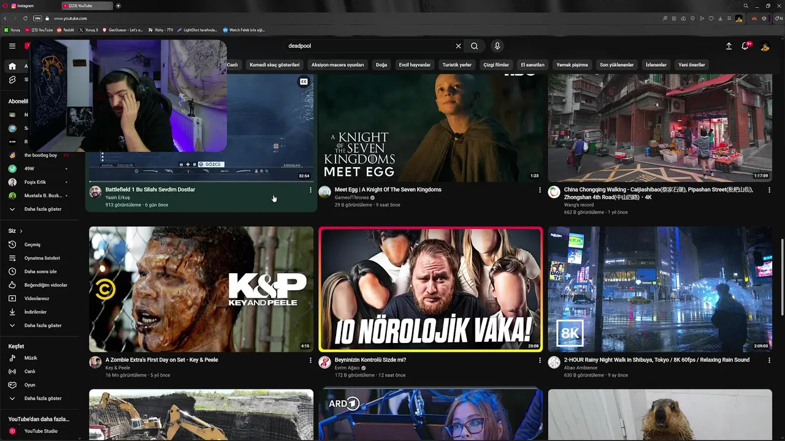Viewport: 785px width, 441px height.
Task: Select the Turistik yerler chip
Action: [x=457, y=64]
